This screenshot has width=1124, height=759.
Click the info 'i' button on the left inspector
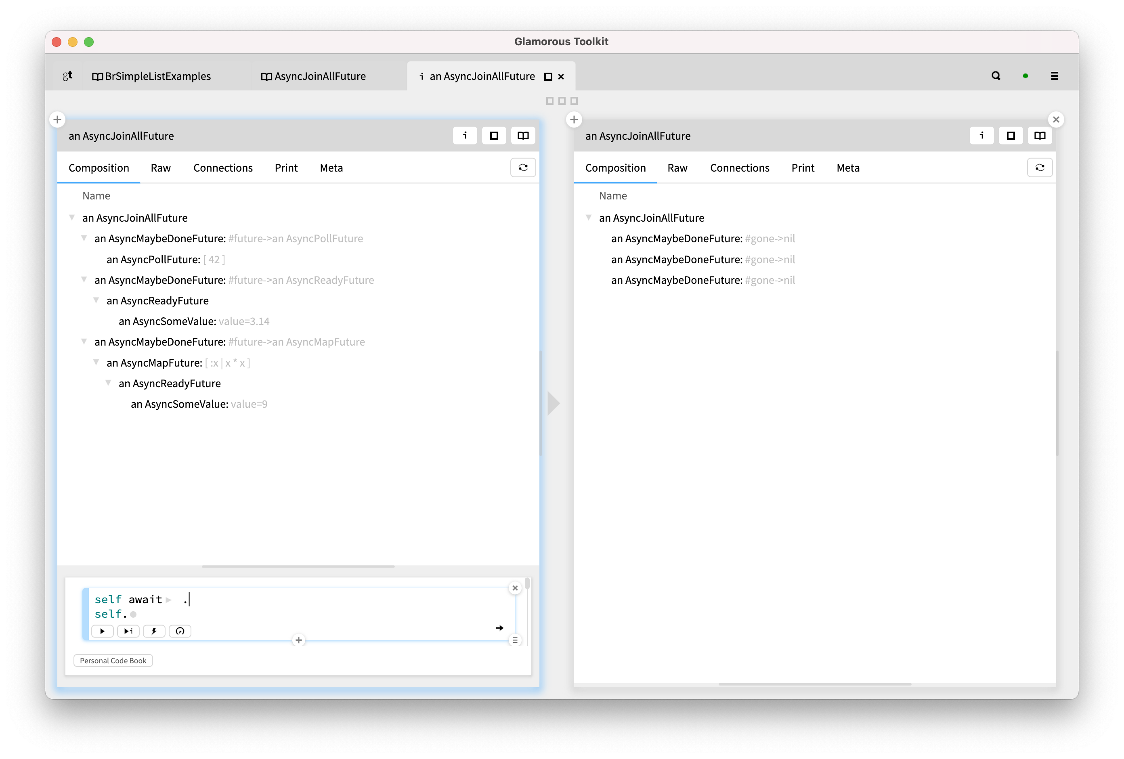[465, 136]
